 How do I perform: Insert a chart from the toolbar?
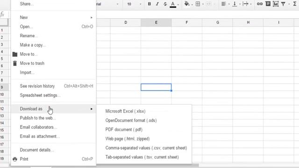coord(276,4)
